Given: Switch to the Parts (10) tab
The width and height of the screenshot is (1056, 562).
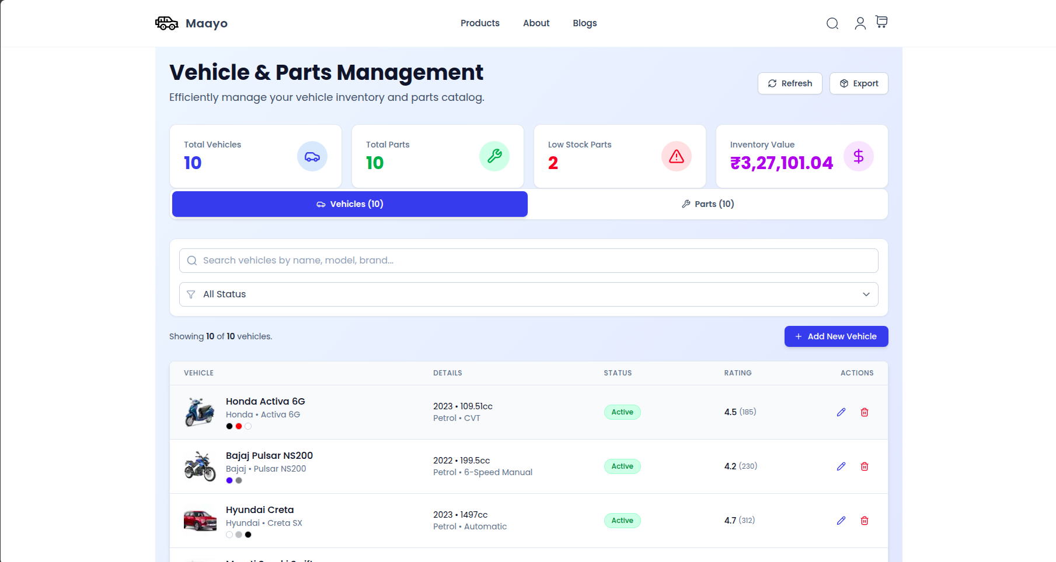Looking at the screenshot, I should click(708, 204).
